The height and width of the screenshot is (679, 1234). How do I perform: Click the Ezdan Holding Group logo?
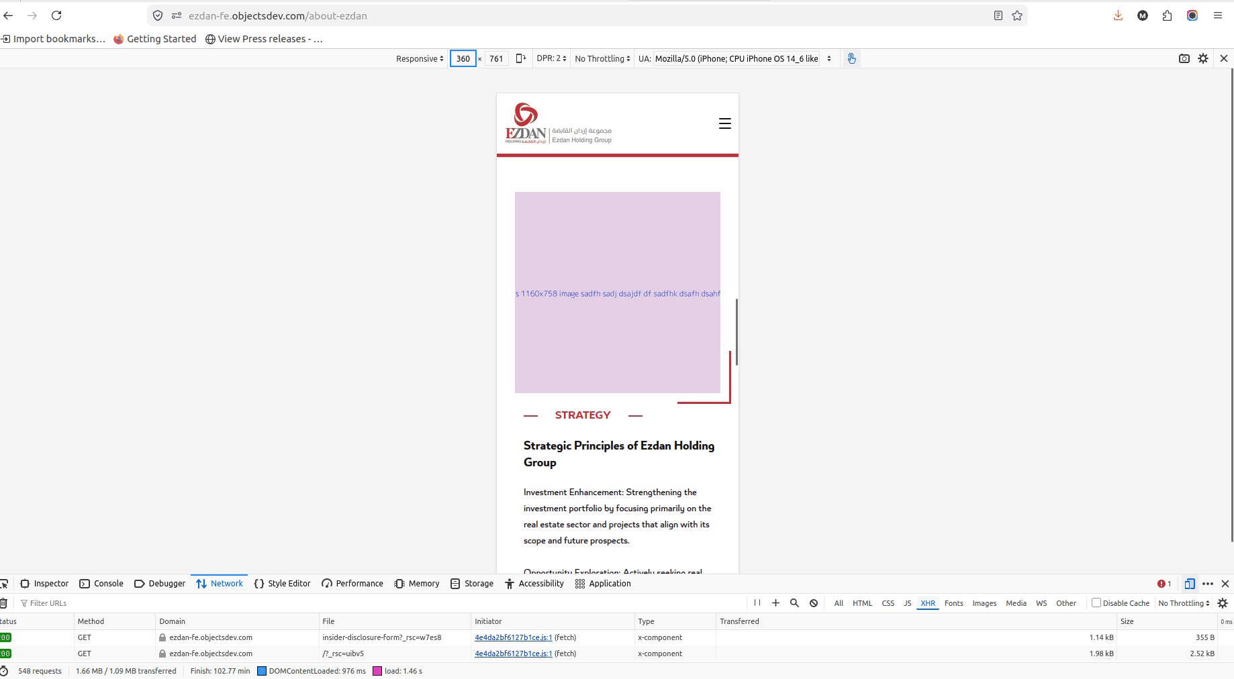coord(559,123)
